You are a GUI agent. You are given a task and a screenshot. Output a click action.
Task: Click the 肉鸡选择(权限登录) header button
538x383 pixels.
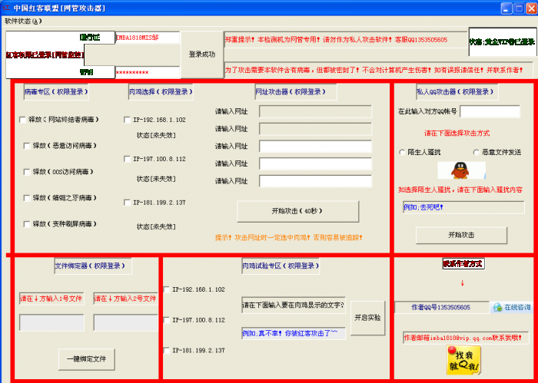(161, 92)
